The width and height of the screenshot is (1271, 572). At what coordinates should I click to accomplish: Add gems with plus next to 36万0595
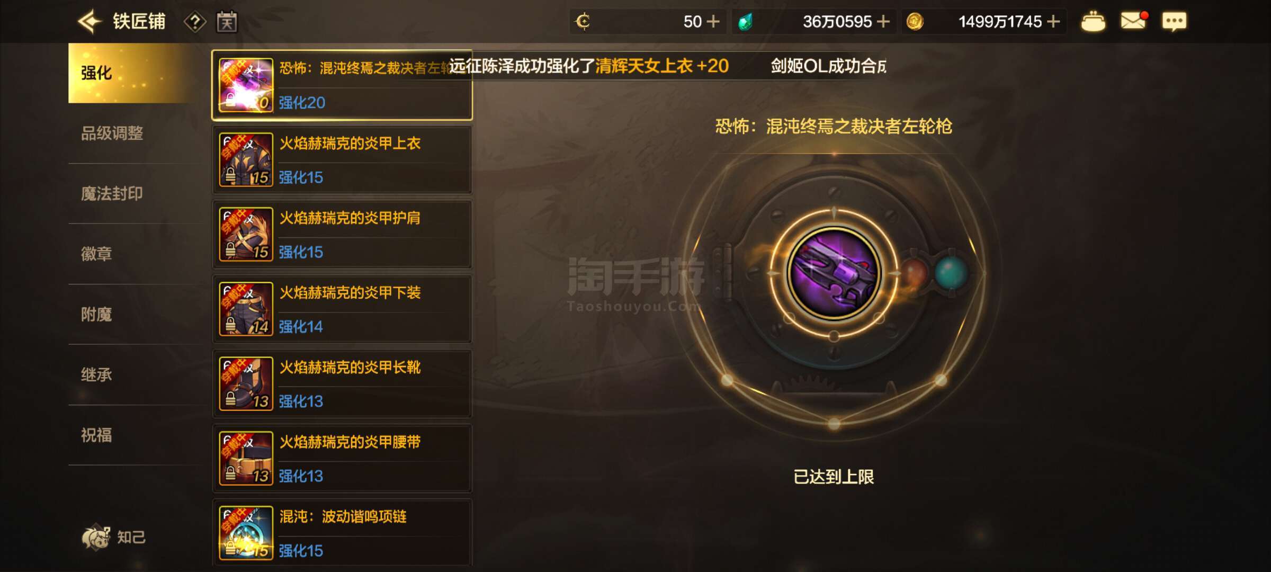coord(883,22)
